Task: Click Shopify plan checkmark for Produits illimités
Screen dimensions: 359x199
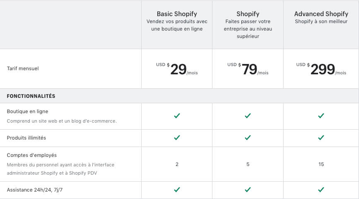Action: pyautogui.click(x=248, y=137)
